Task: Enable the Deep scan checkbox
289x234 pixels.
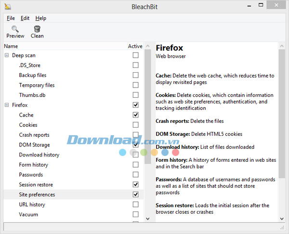Action: tap(136, 55)
